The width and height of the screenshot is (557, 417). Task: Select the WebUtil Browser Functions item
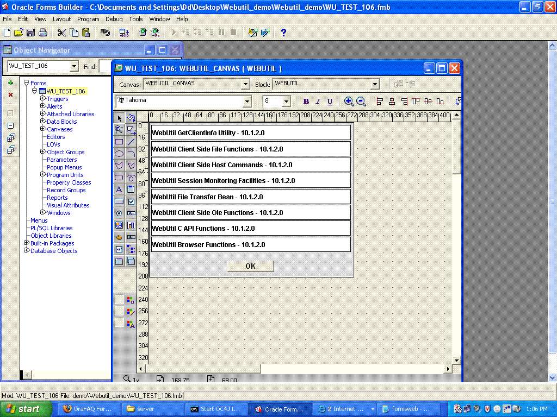pyautogui.click(x=251, y=244)
